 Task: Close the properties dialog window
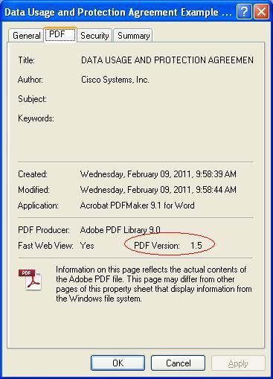261,11
